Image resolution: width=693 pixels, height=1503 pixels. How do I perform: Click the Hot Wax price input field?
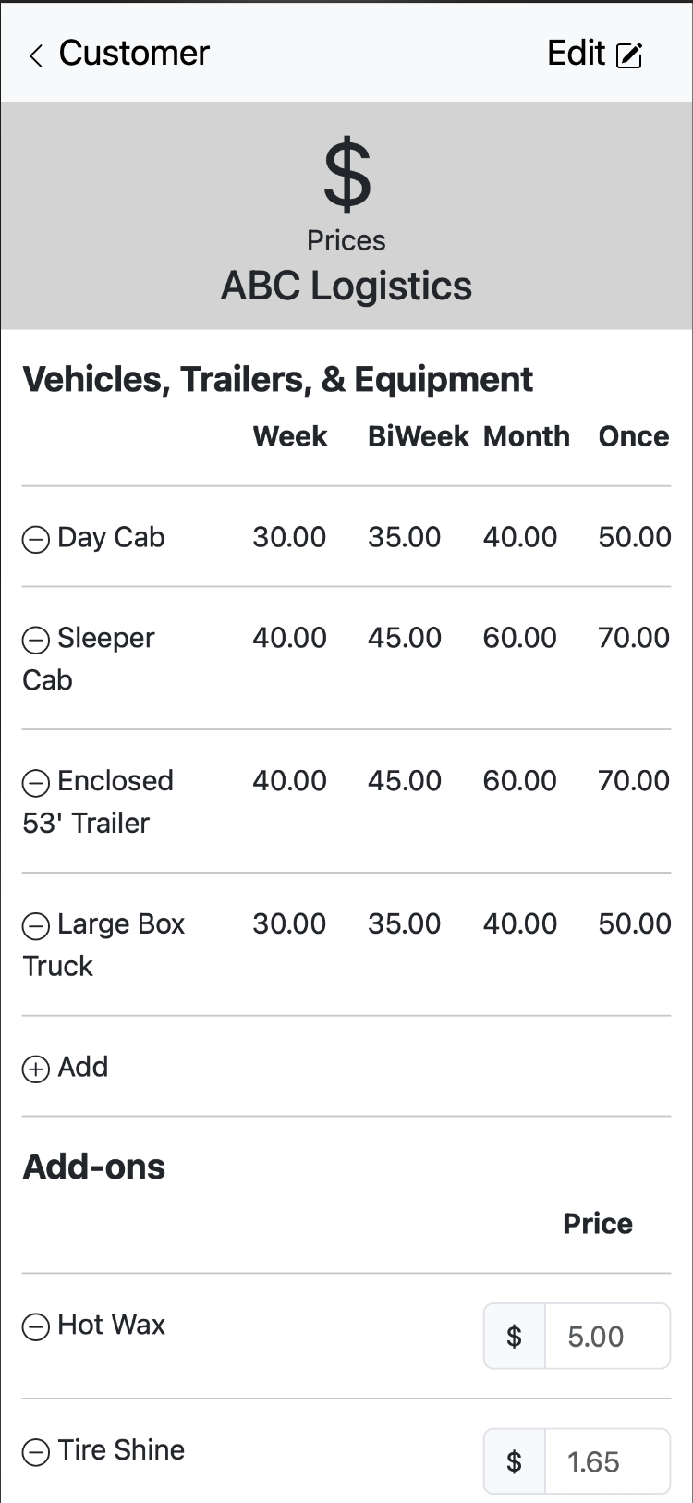pos(606,1336)
